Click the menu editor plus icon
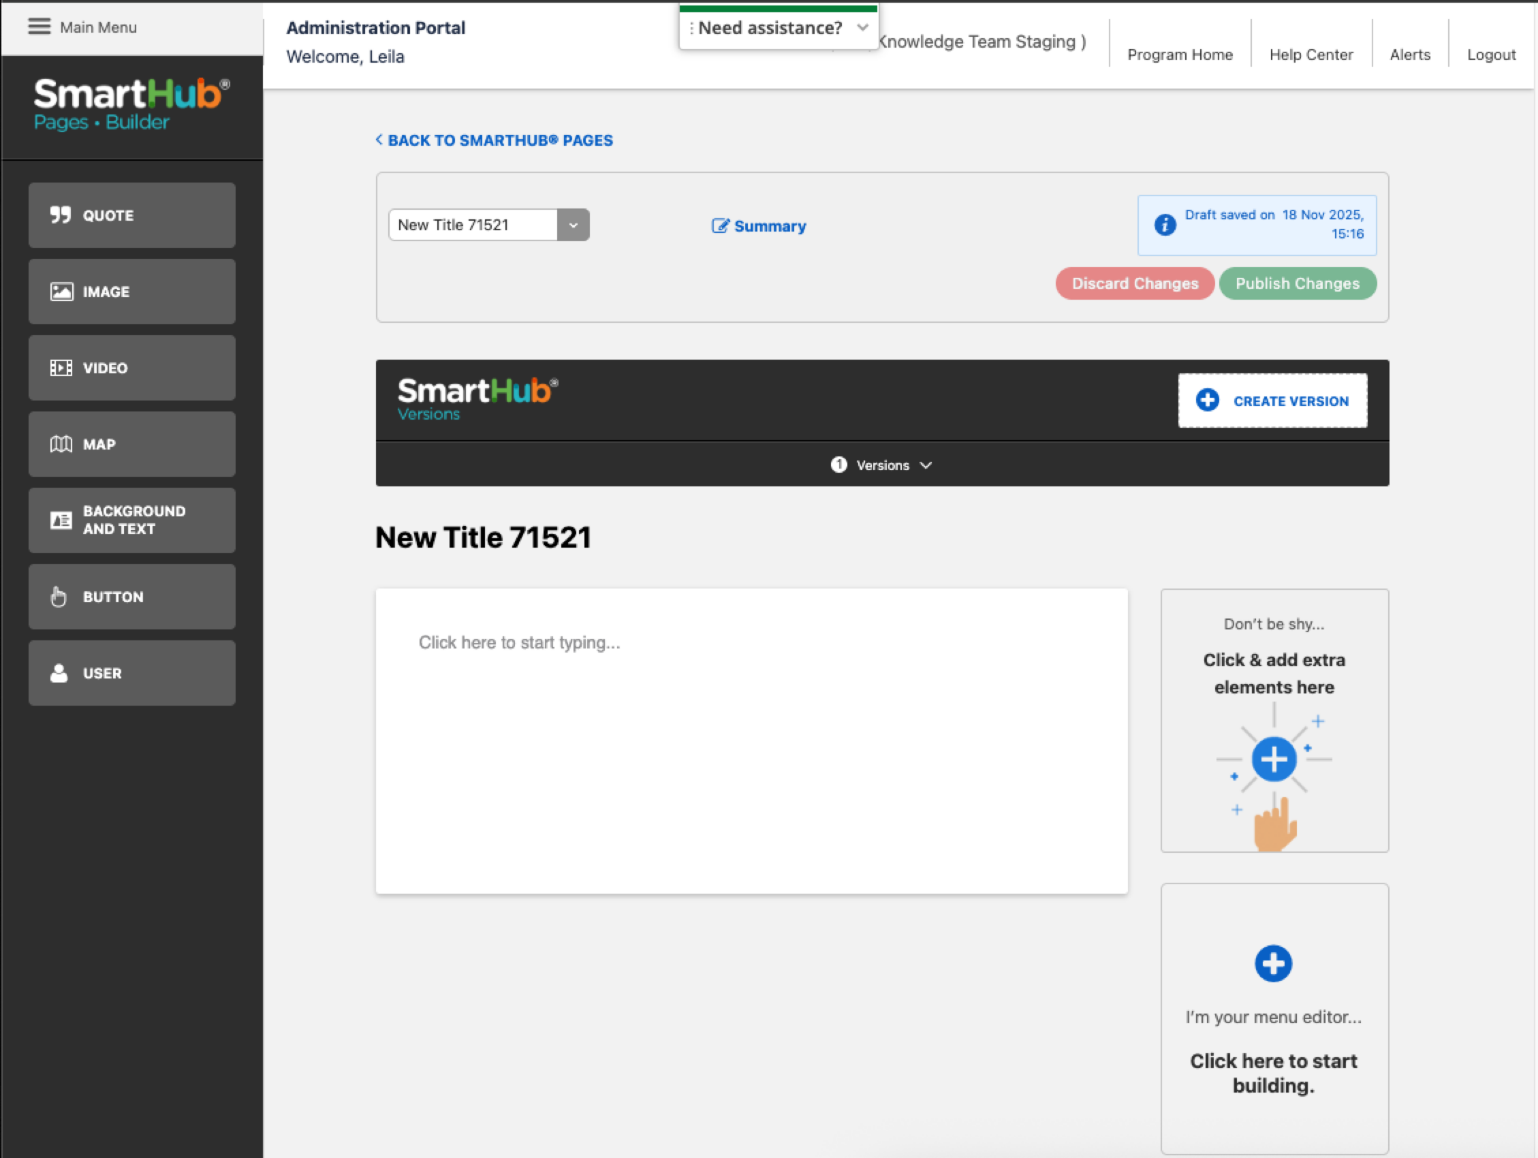This screenshot has height=1158, width=1538. coord(1273,963)
